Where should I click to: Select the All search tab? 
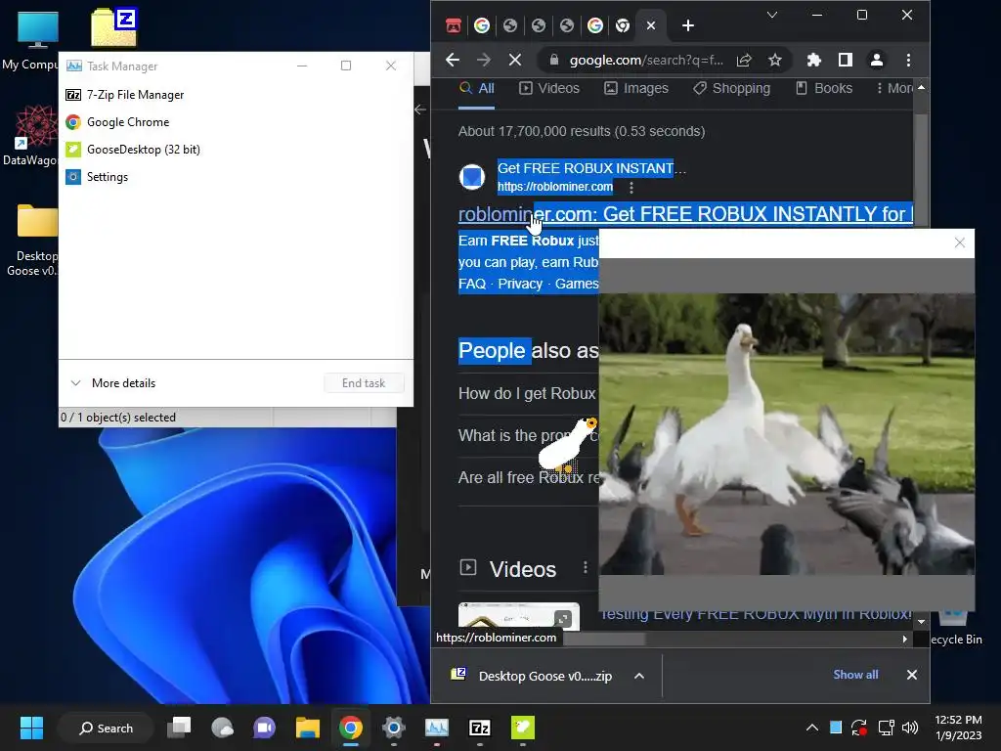477,88
